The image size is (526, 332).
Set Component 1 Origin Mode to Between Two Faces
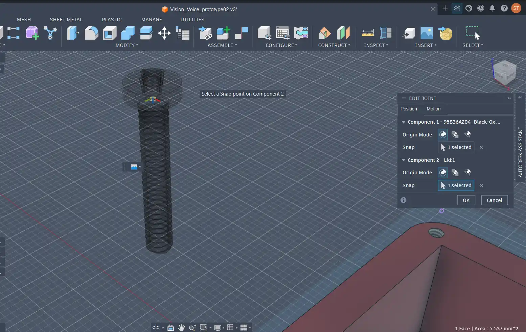455,134
